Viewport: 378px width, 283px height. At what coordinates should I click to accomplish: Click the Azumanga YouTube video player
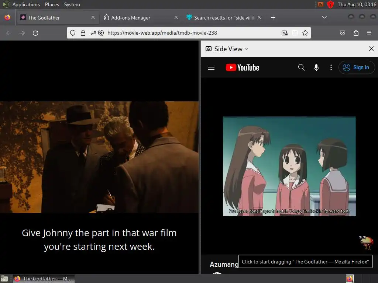(x=289, y=166)
